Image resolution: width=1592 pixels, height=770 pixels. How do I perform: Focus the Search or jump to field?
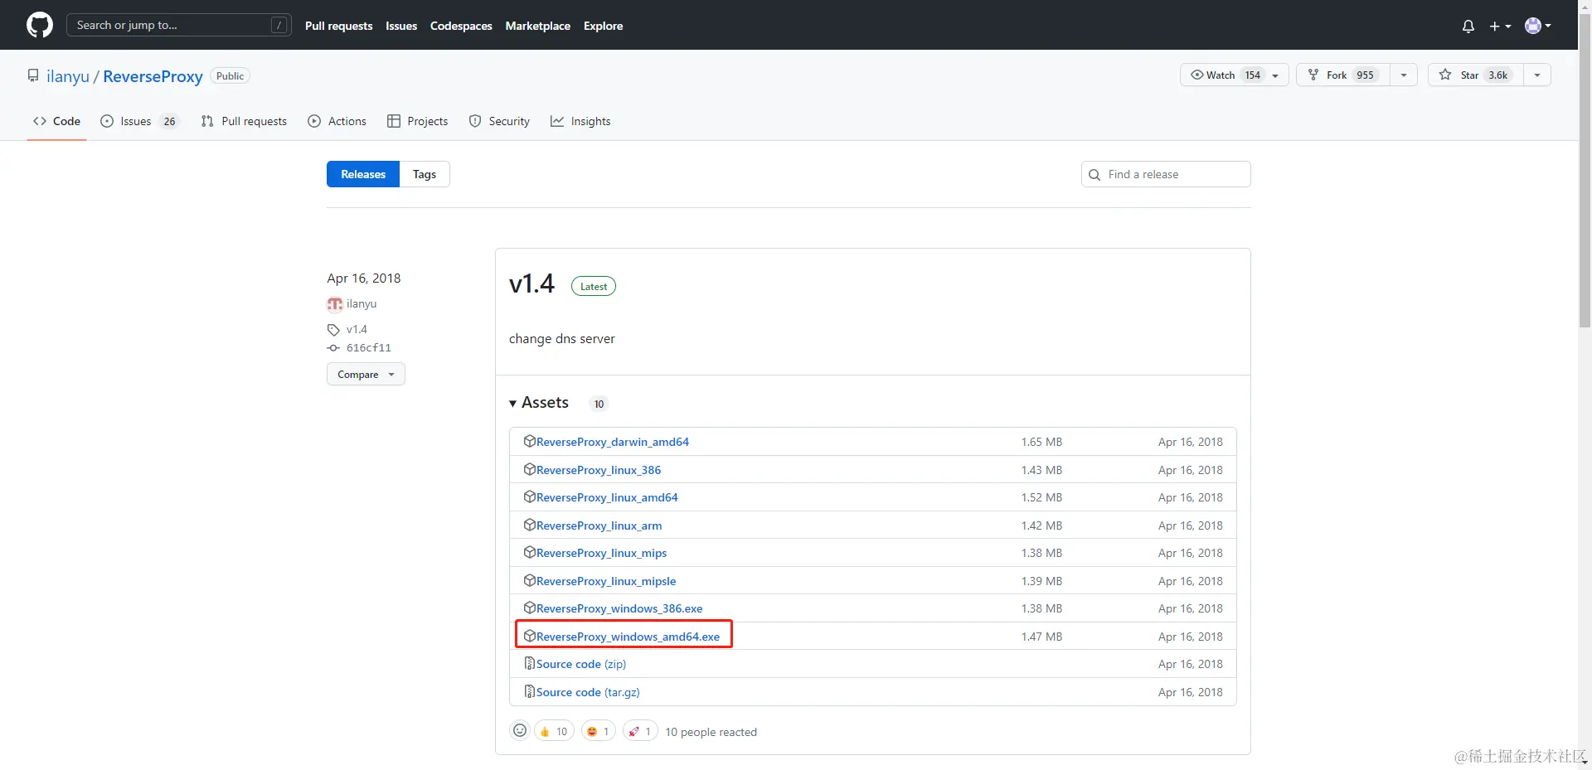(x=179, y=26)
